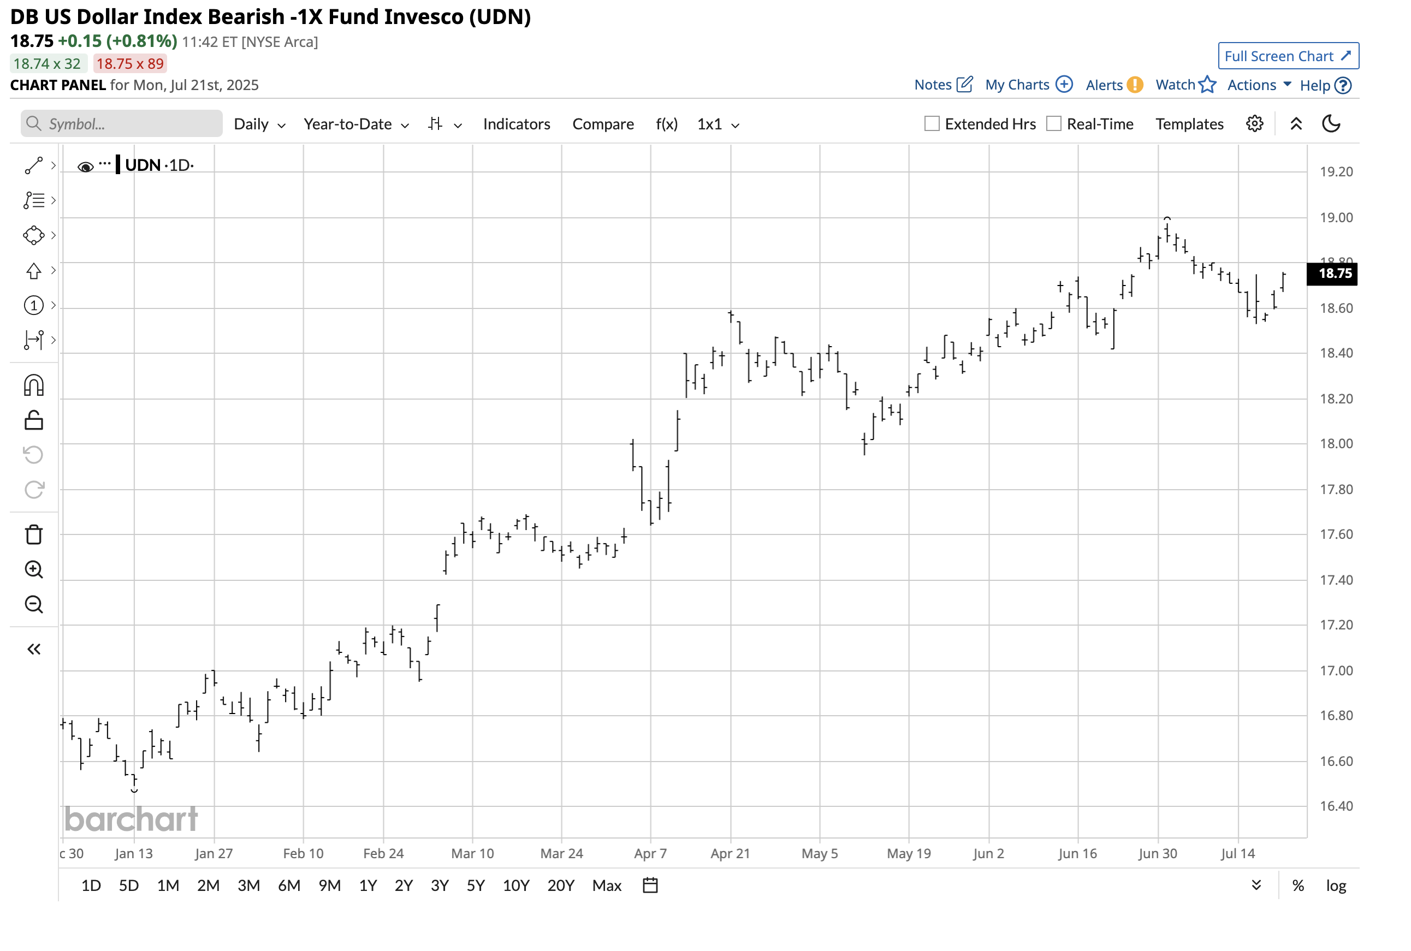Select the 6M range tab
This screenshot has height=951, width=1411.
(x=289, y=885)
